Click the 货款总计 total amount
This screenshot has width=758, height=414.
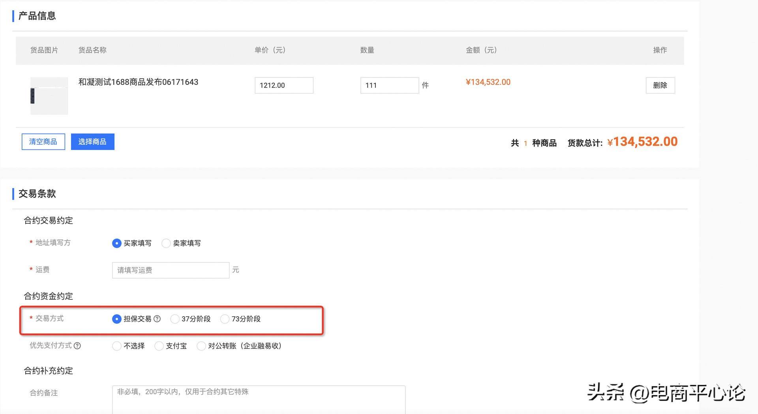tap(642, 142)
